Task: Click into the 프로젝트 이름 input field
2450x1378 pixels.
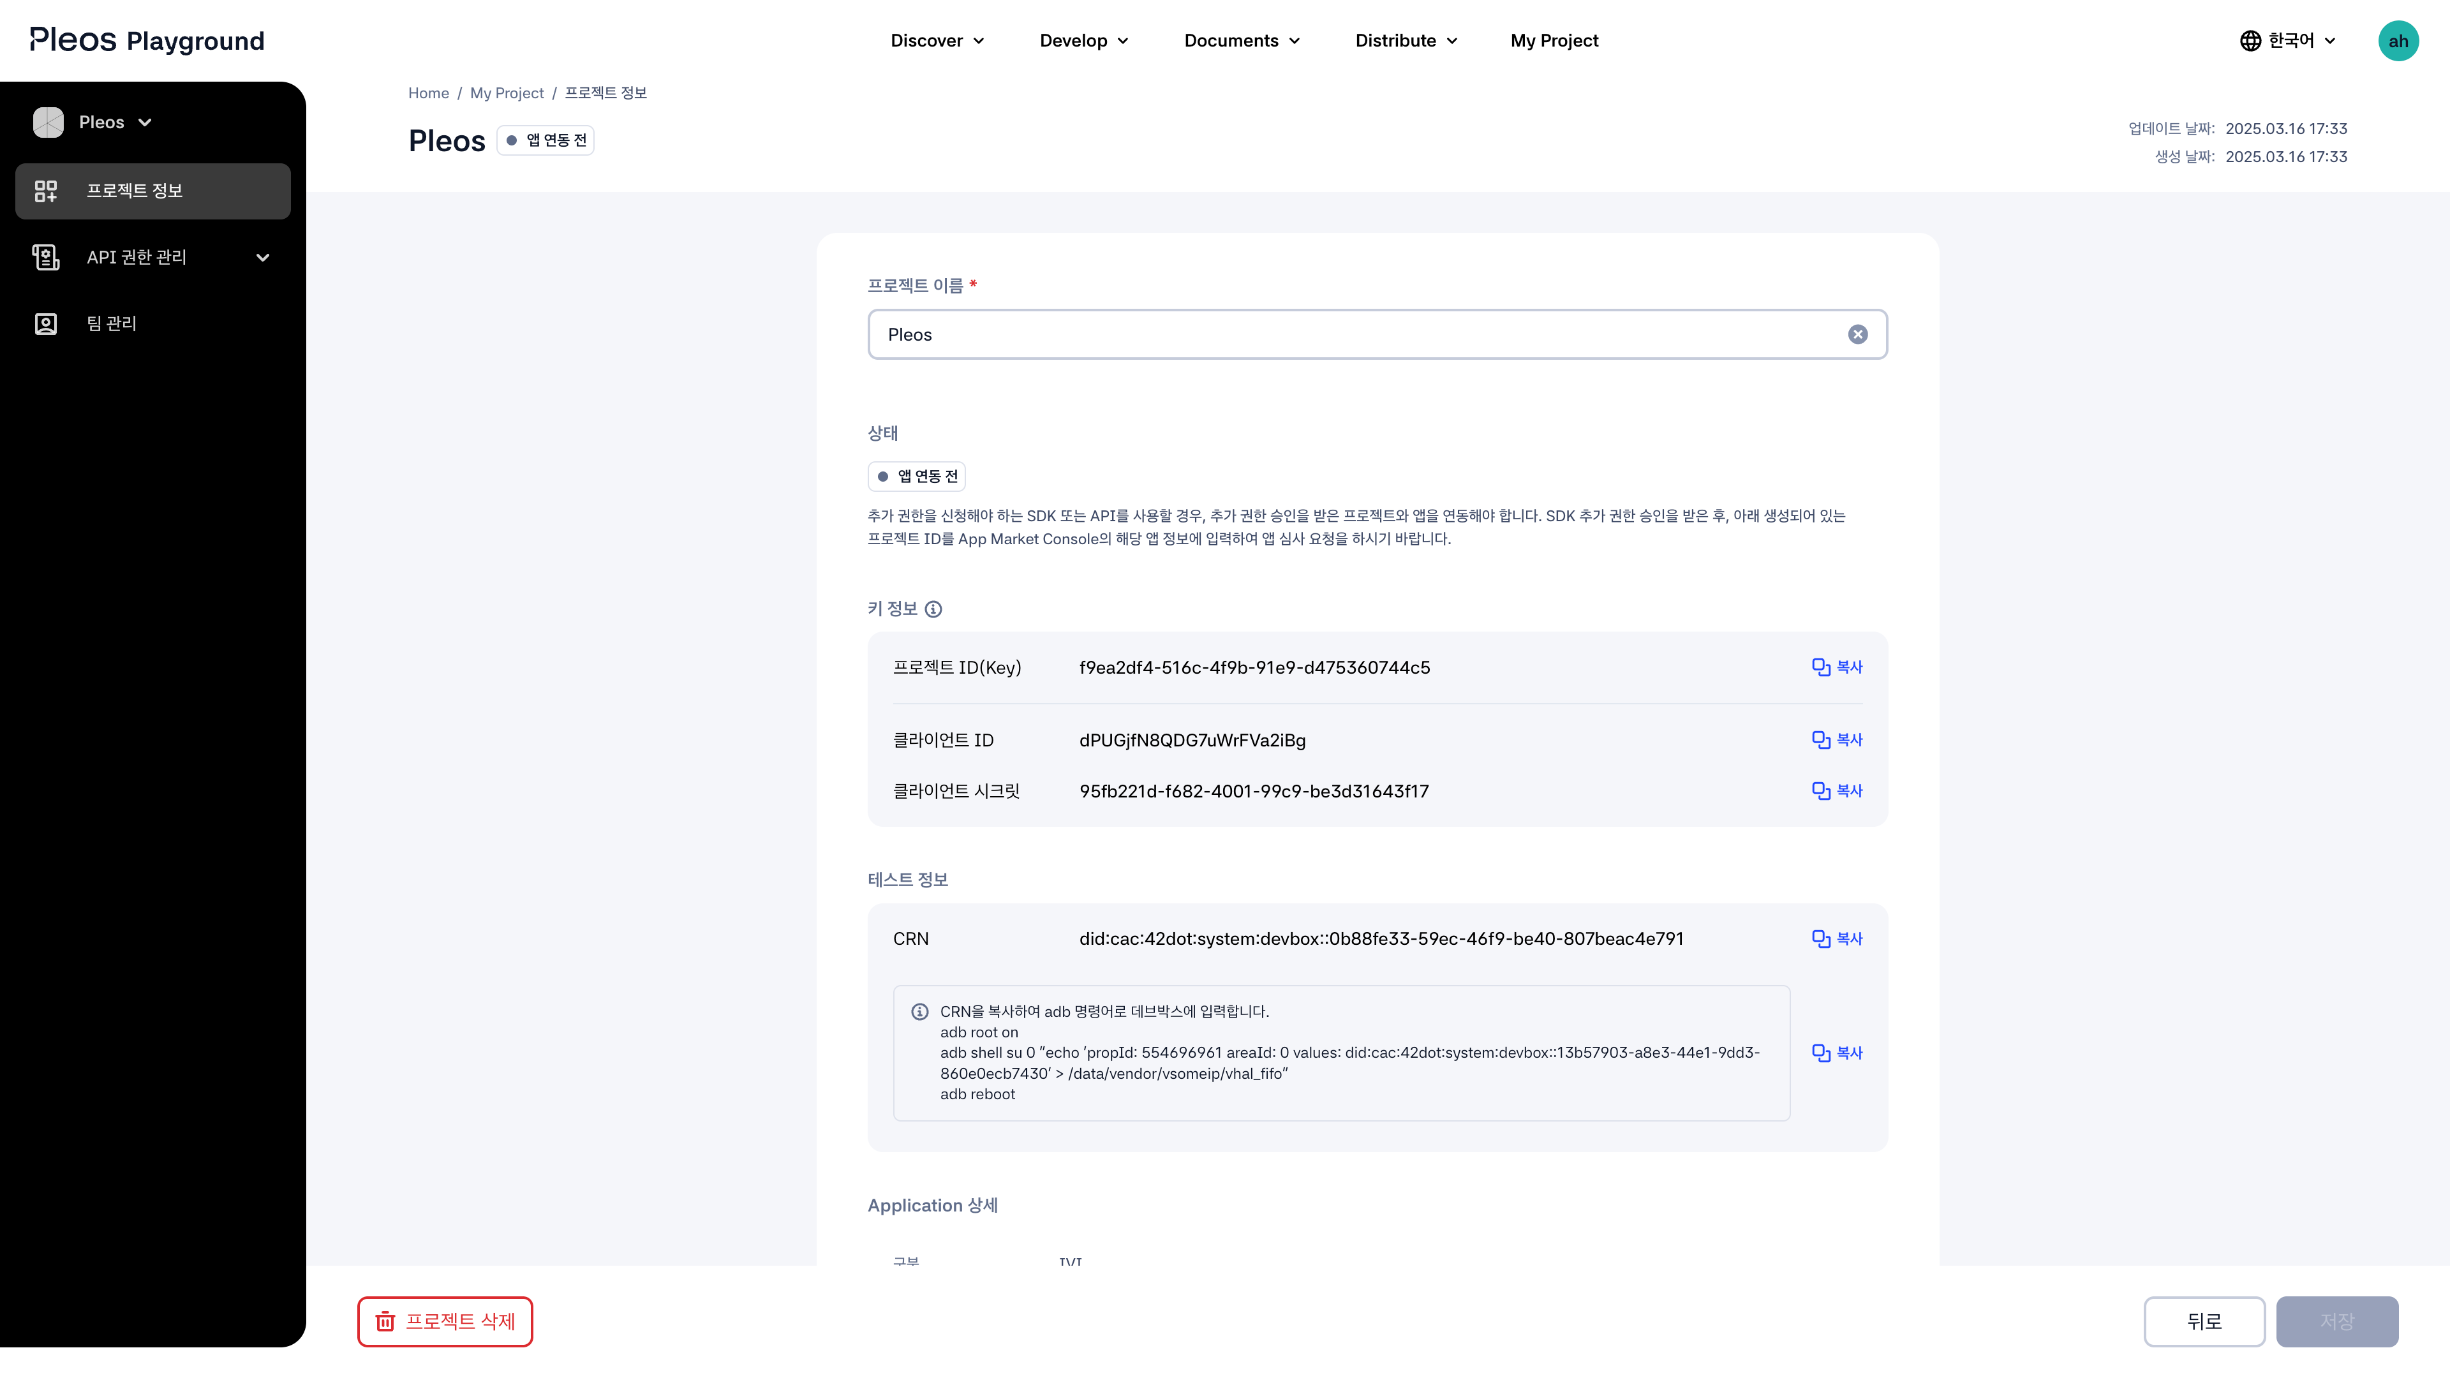Action: coord(1351,335)
